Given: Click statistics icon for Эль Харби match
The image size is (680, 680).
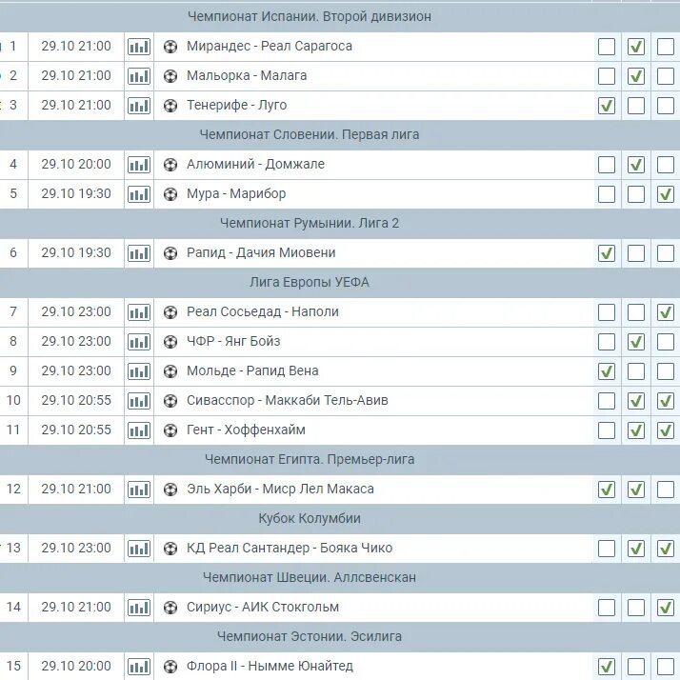Looking at the screenshot, I should [139, 490].
